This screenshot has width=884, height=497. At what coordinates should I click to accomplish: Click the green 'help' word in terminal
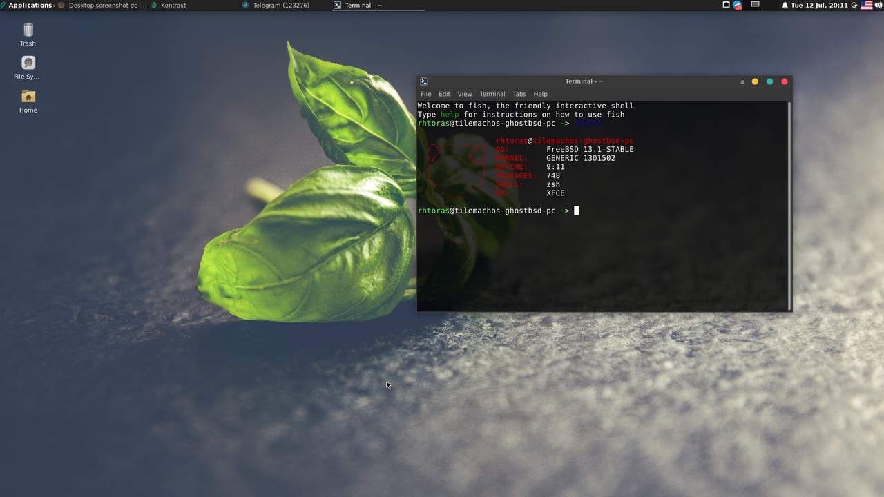tap(450, 115)
